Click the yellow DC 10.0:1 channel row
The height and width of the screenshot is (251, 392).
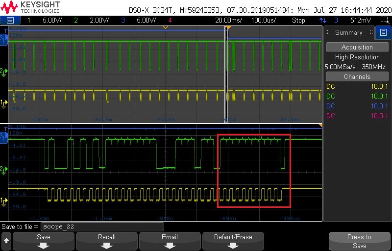point(357,86)
